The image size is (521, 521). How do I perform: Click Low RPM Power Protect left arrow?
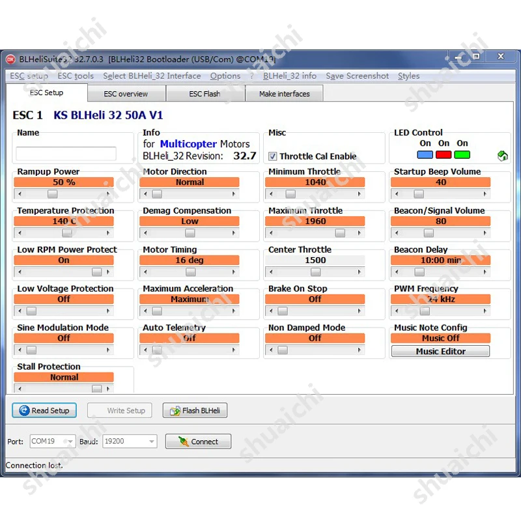(x=20, y=272)
